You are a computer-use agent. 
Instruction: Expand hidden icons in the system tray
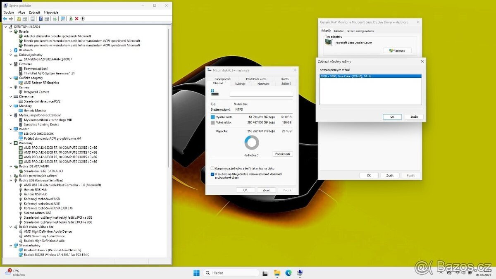coord(441,273)
